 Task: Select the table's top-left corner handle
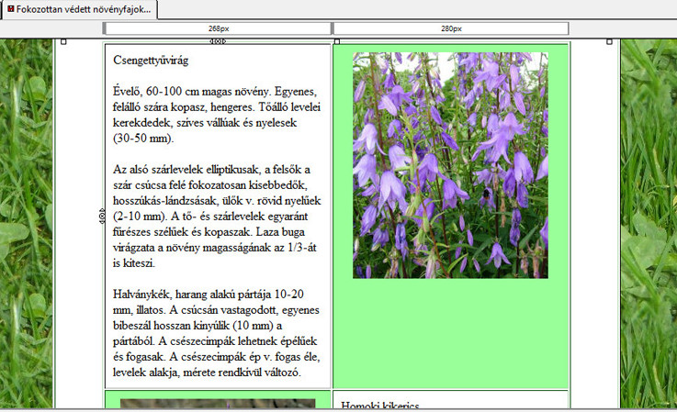click(x=63, y=41)
